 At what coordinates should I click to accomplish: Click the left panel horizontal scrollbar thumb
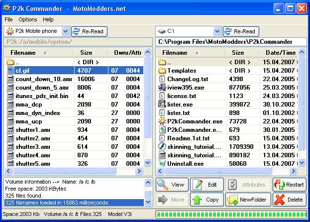coord(65,171)
